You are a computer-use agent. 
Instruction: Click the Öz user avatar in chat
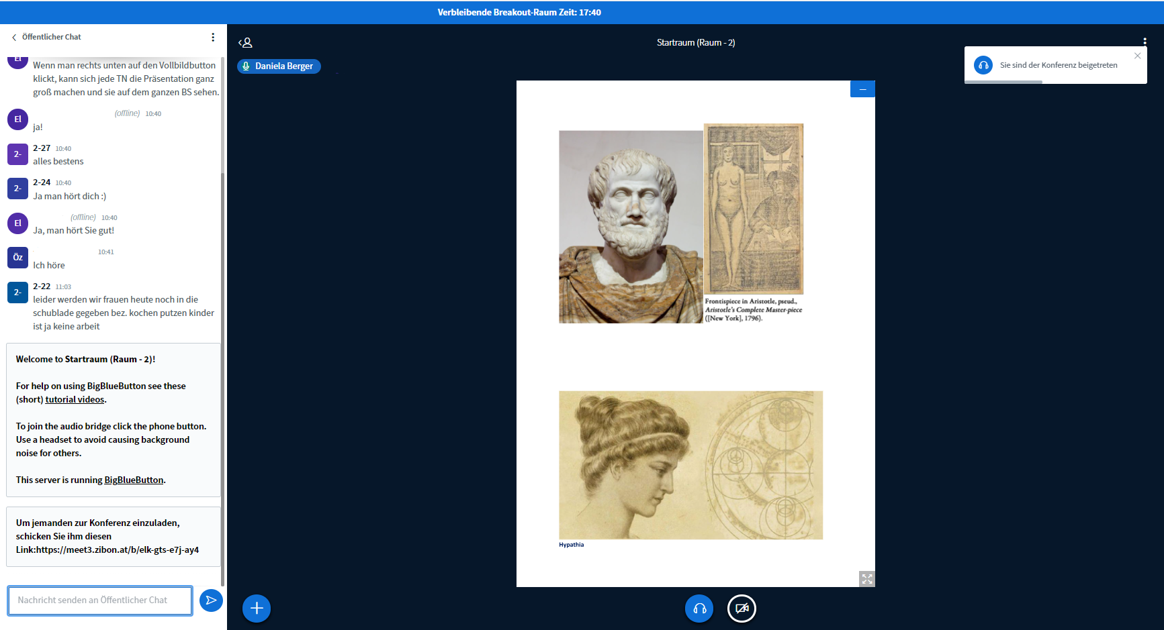17,258
